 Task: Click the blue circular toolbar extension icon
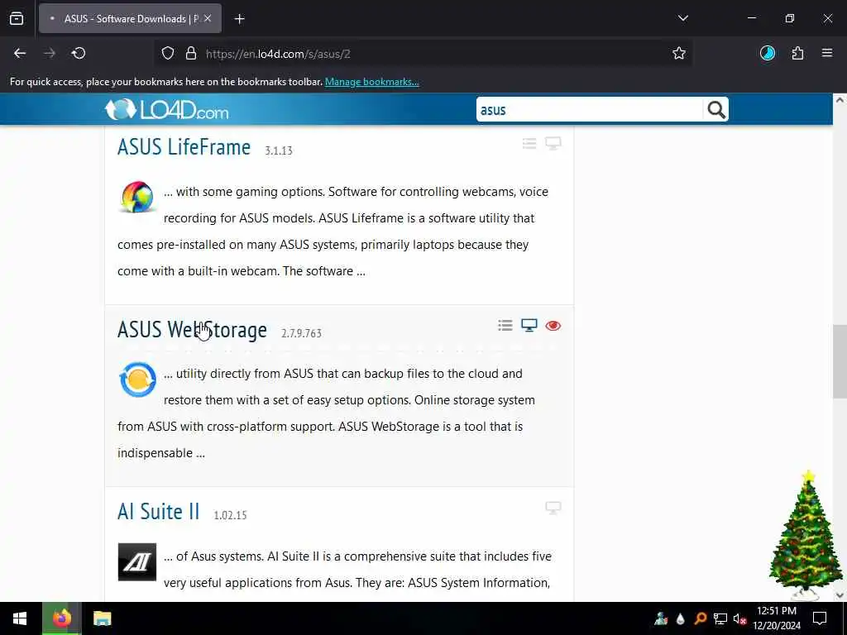tap(768, 53)
